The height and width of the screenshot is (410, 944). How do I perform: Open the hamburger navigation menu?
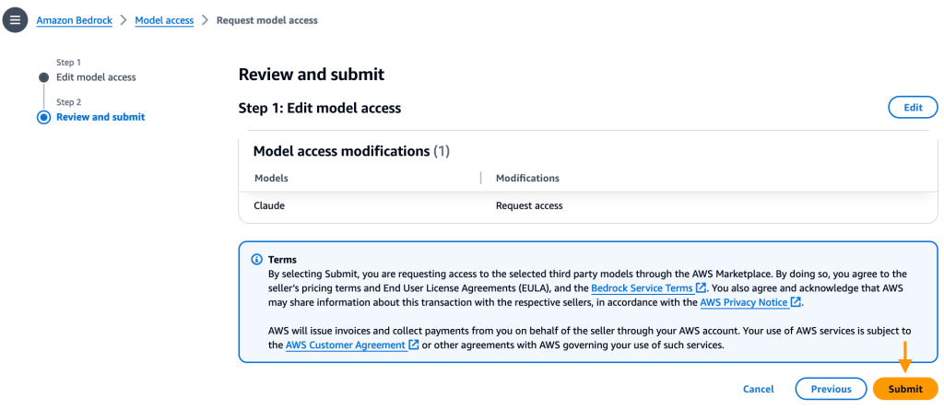coord(15,19)
